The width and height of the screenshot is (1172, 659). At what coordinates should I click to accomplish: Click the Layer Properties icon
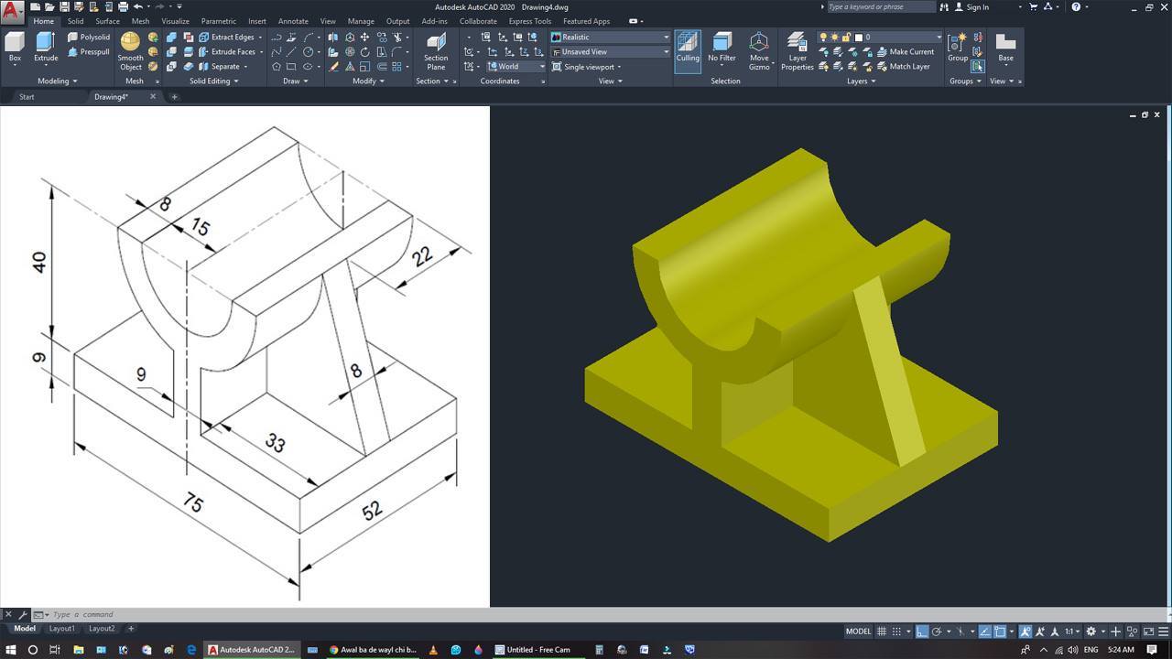797,51
